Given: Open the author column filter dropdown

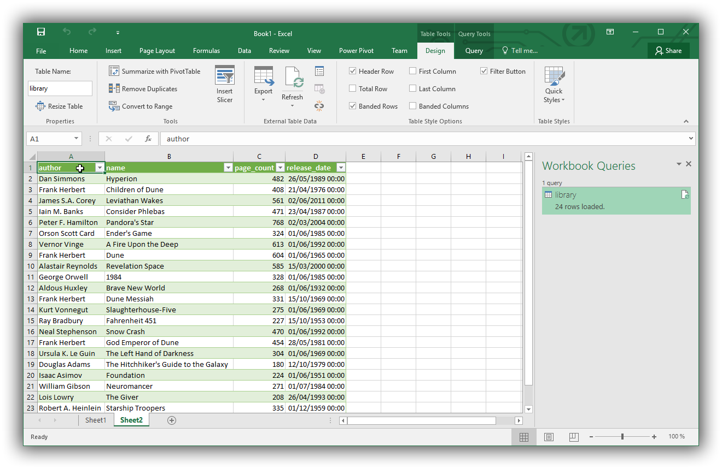Looking at the screenshot, I should pos(100,168).
